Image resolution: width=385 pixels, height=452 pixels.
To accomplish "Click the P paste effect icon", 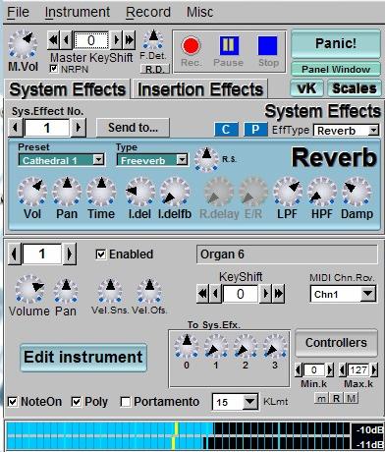I will [x=255, y=130].
